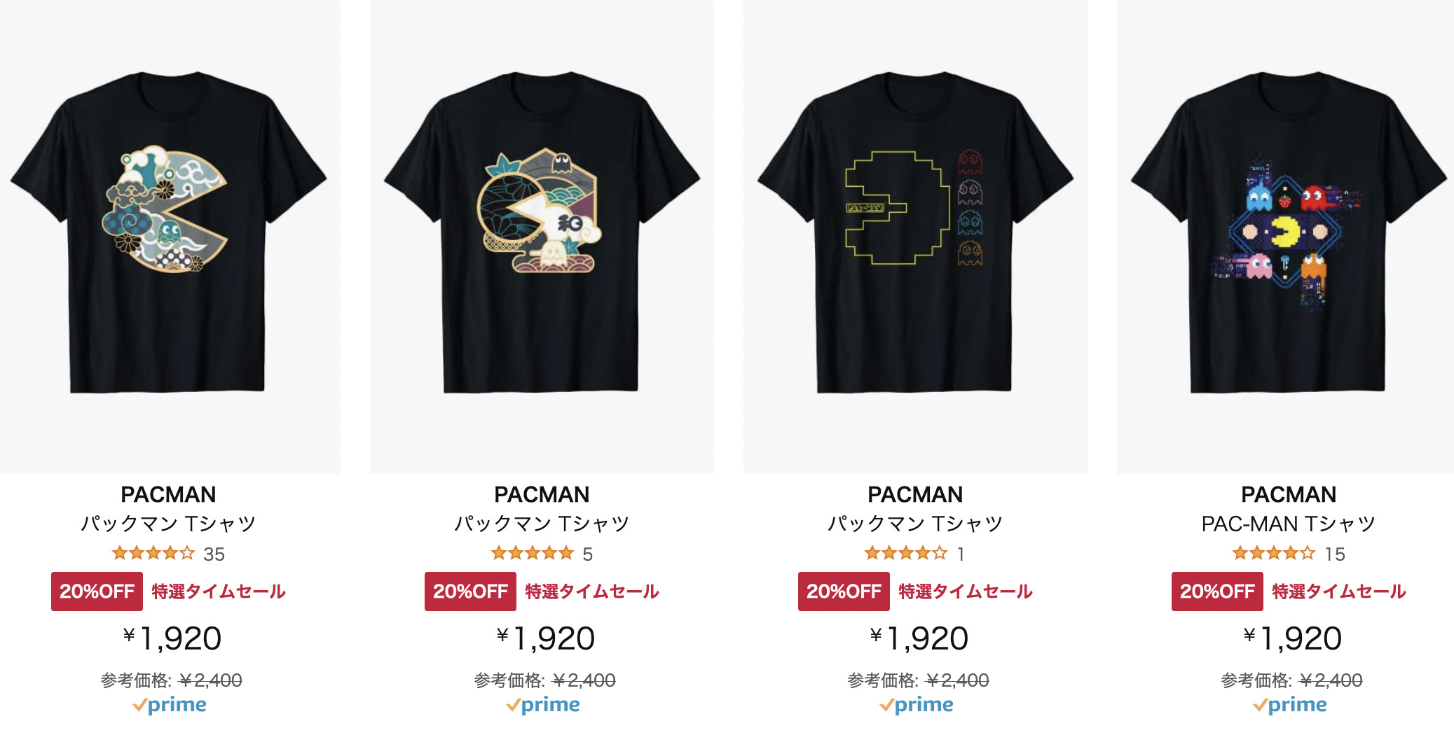Open PAC-MAN Tシャツ title link in fourth product
This screenshot has height=742, width=1454.
1289,524
